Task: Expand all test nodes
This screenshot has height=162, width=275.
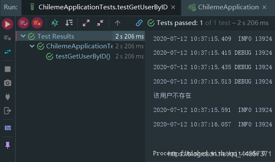Action: [x=86, y=23]
